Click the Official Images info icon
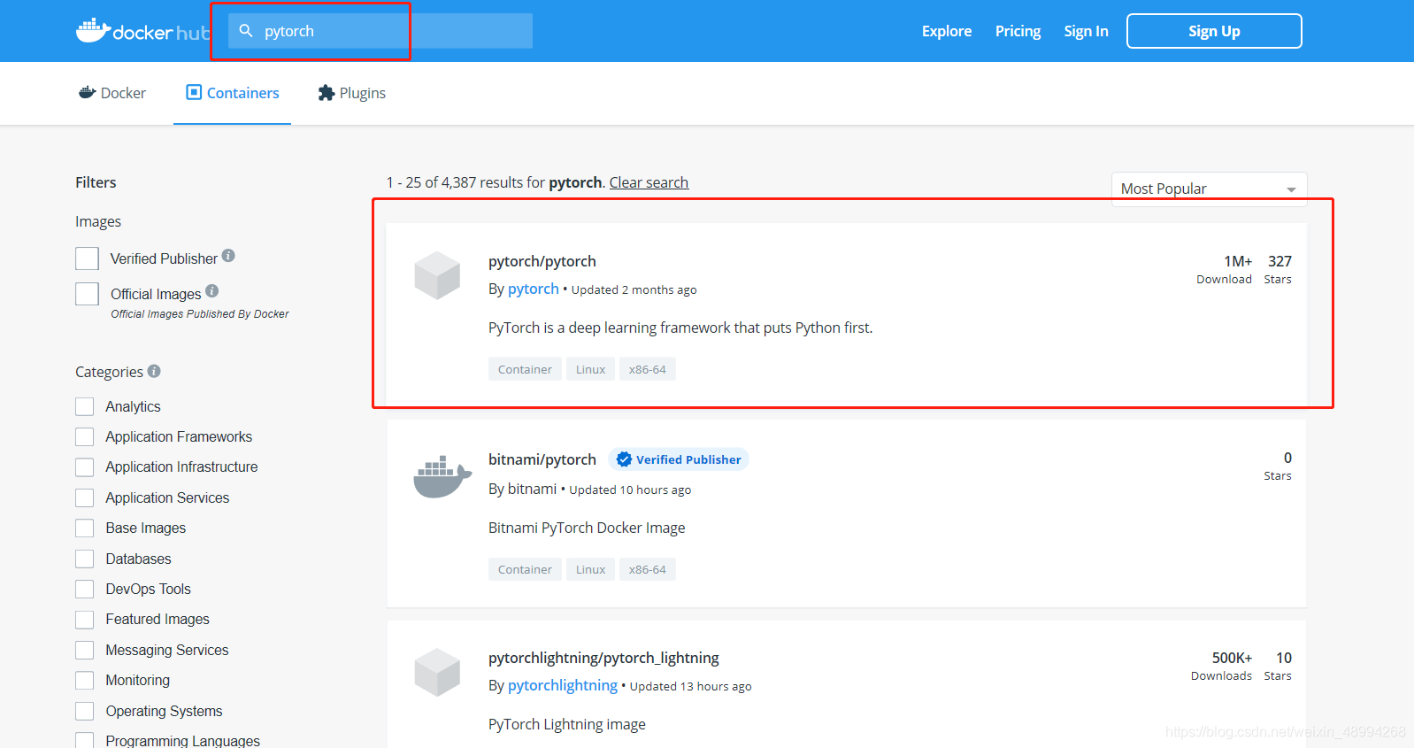The image size is (1414, 748). (x=211, y=290)
